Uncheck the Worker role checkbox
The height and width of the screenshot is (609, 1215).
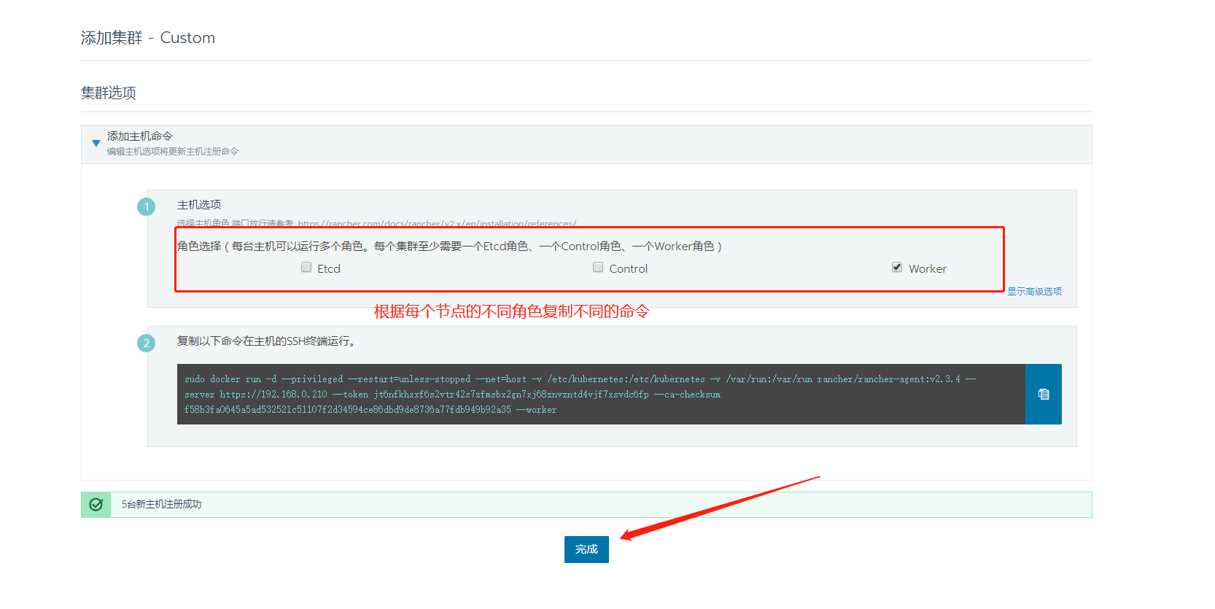click(x=897, y=268)
